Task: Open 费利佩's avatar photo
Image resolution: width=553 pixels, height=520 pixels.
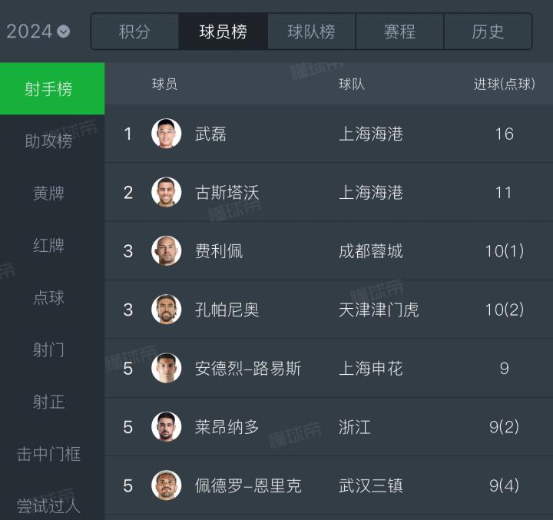Action: click(167, 251)
